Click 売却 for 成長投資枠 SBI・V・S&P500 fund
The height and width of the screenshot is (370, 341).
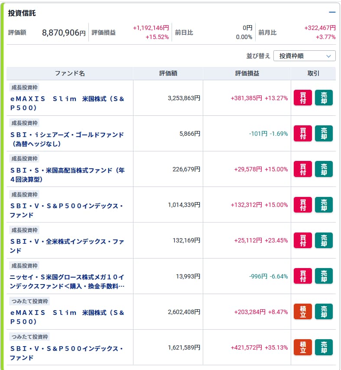click(x=324, y=205)
